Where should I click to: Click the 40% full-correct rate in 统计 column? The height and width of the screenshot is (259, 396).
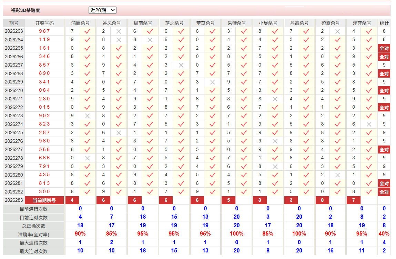pos(384,234)
